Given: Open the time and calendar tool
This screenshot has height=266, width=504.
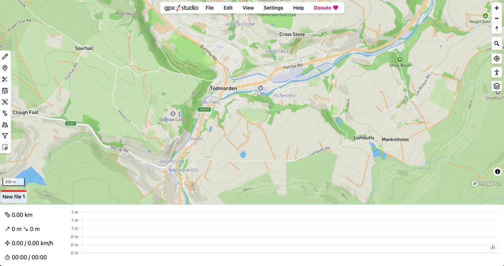Looking at the screenshot, I should [5, 90].
